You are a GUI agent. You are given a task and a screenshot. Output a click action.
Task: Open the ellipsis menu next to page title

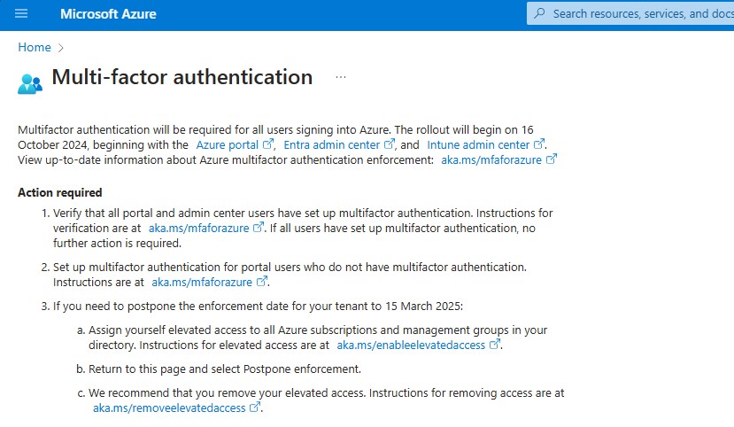(340, 77)
